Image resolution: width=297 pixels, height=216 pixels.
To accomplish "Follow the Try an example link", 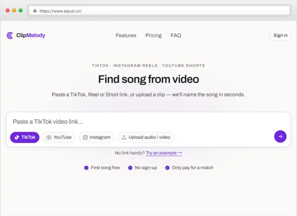I will tap(164, 153).
